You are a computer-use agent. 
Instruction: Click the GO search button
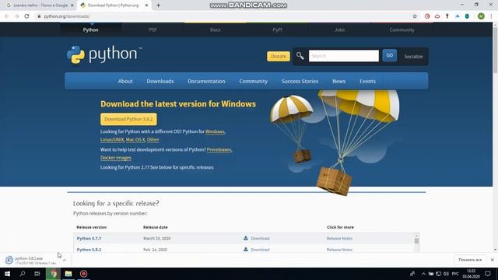[x=389, y=55]
